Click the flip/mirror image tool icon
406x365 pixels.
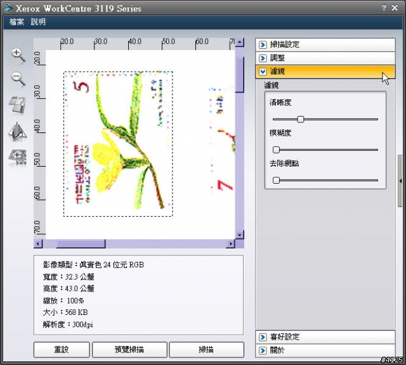17,132
